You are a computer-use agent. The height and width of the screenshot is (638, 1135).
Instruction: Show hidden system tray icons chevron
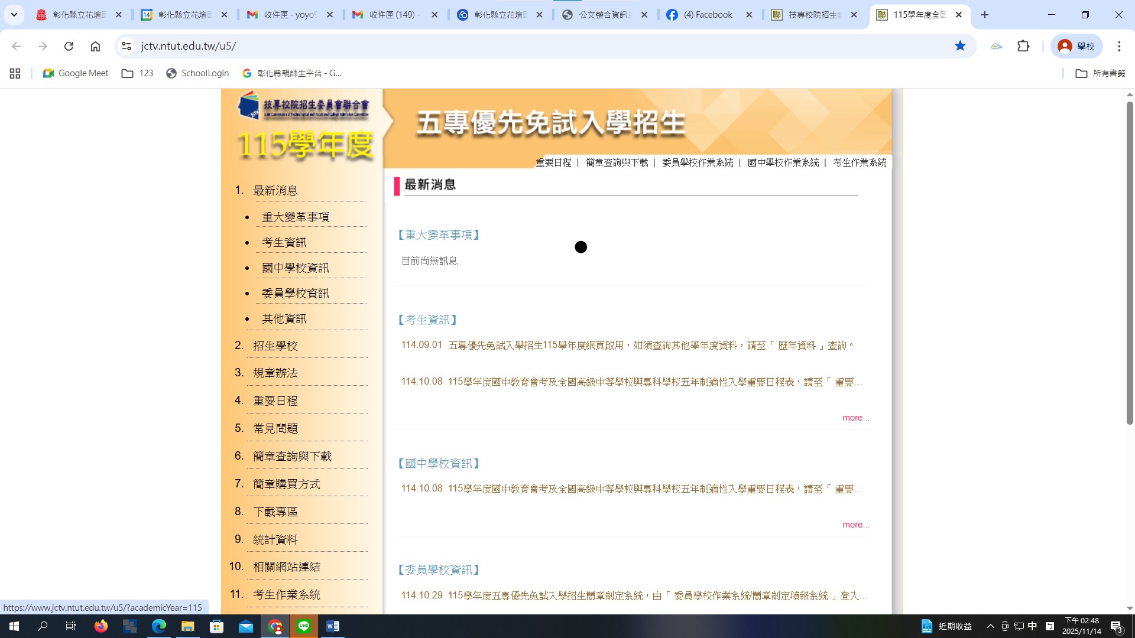click(x=990, y=626)
